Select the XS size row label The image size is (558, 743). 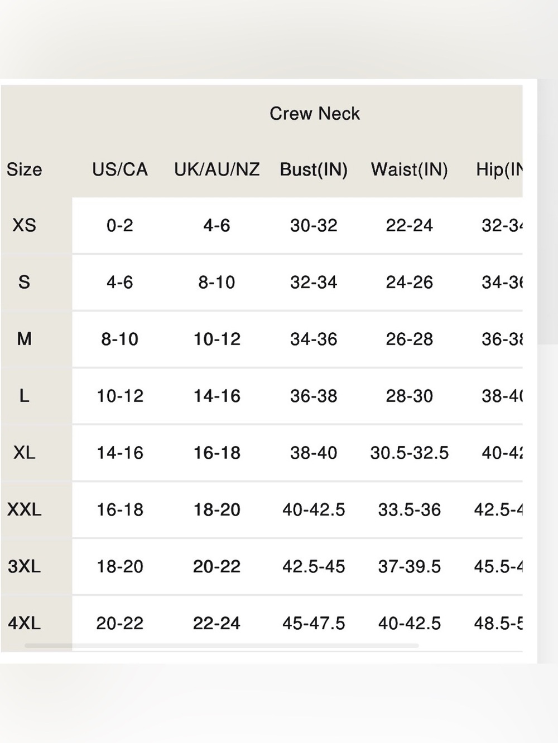point(24,225)
